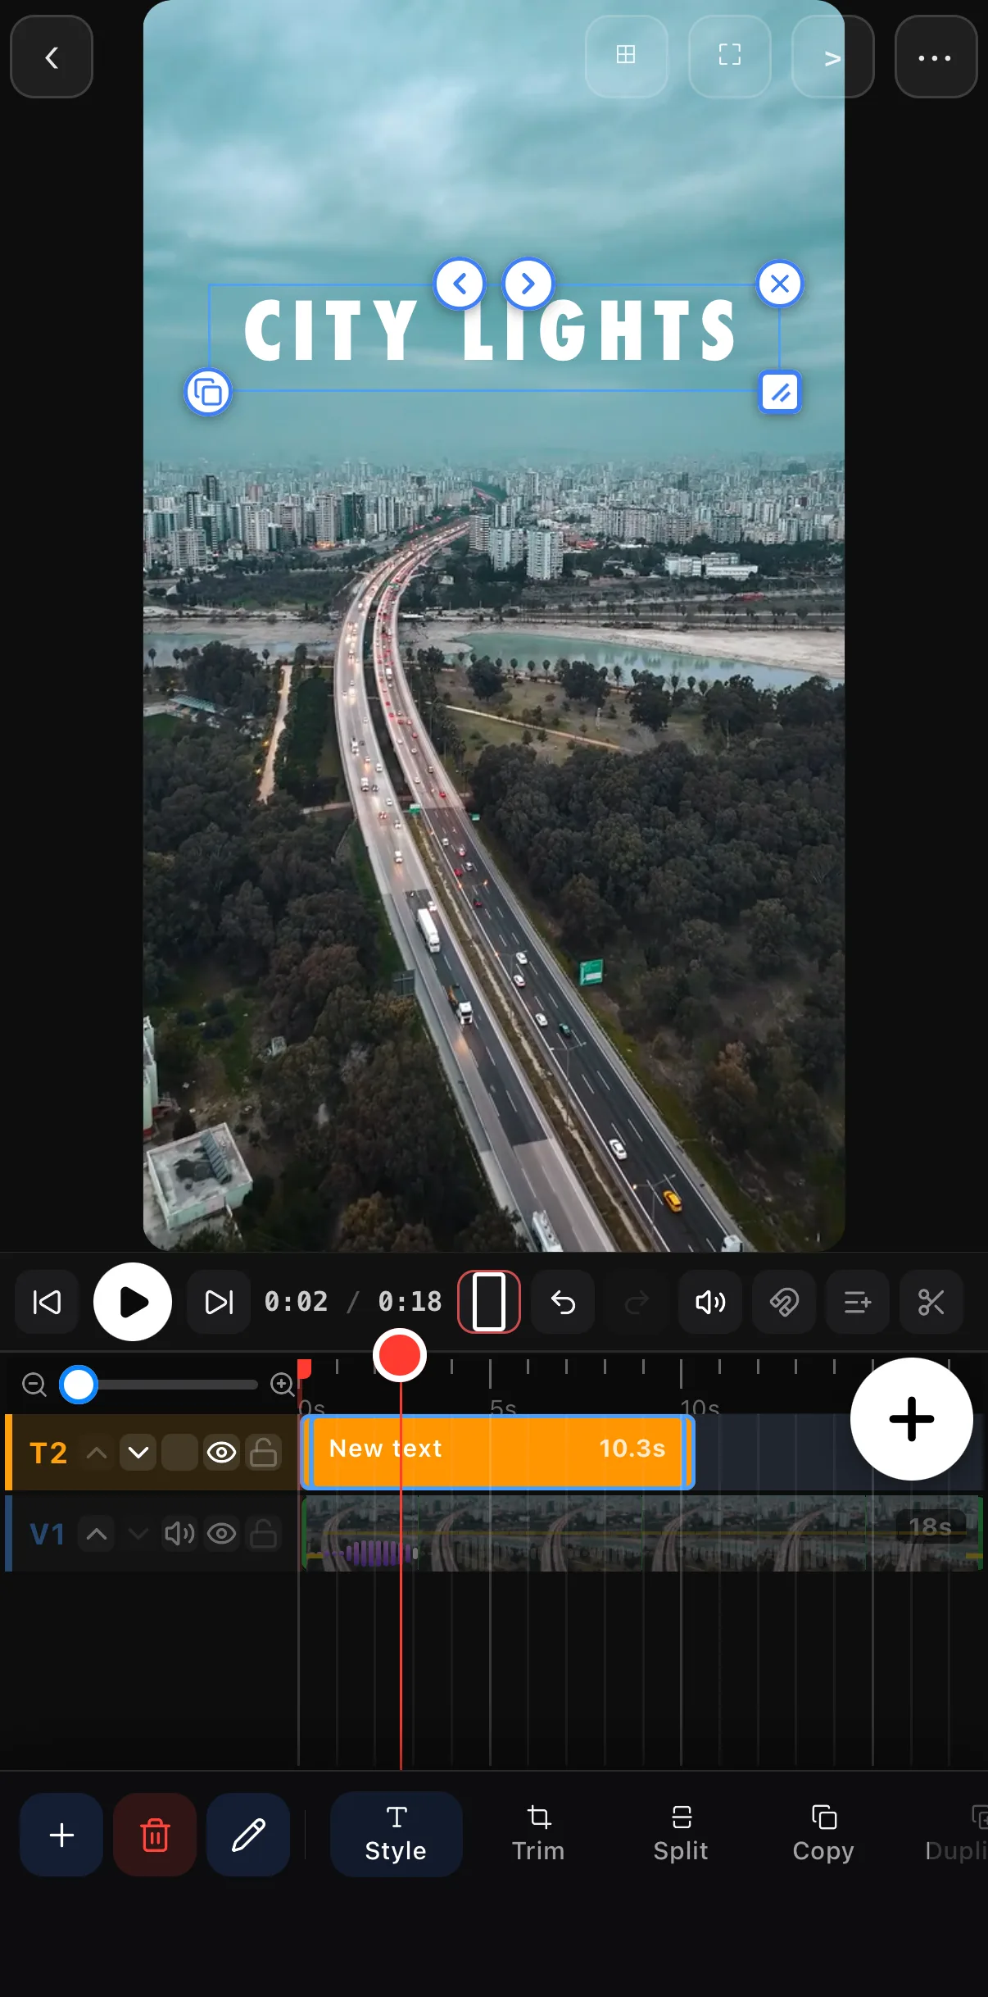Open the Trim tool

click(x=538, y=1835)
